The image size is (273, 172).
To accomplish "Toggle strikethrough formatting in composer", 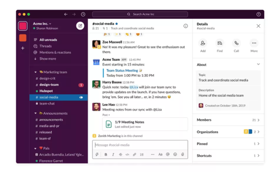I will point(121,154).
